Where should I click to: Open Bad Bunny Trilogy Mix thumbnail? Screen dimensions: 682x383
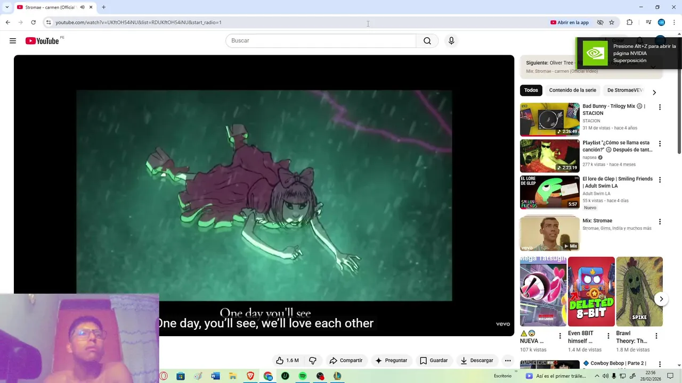tap(549, 119)
